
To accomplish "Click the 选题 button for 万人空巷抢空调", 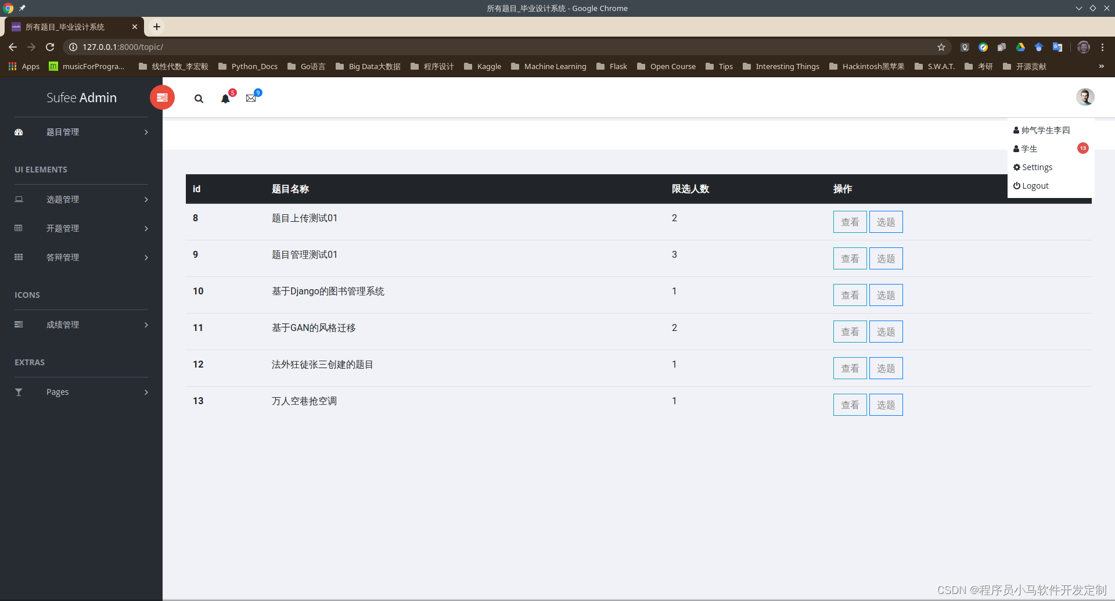I will click(886, 404).
